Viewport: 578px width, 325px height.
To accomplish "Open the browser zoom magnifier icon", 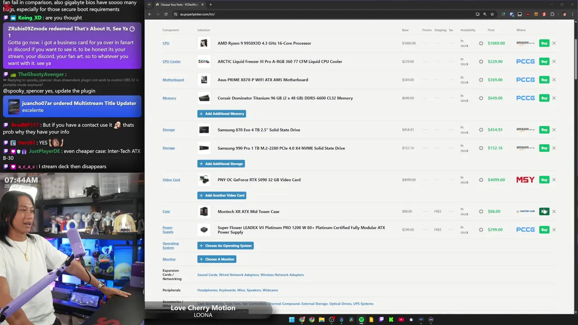I will (485, 14).
